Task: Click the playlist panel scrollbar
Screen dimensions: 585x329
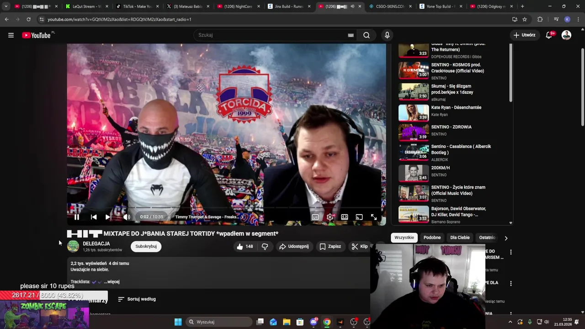Action: 511,73
